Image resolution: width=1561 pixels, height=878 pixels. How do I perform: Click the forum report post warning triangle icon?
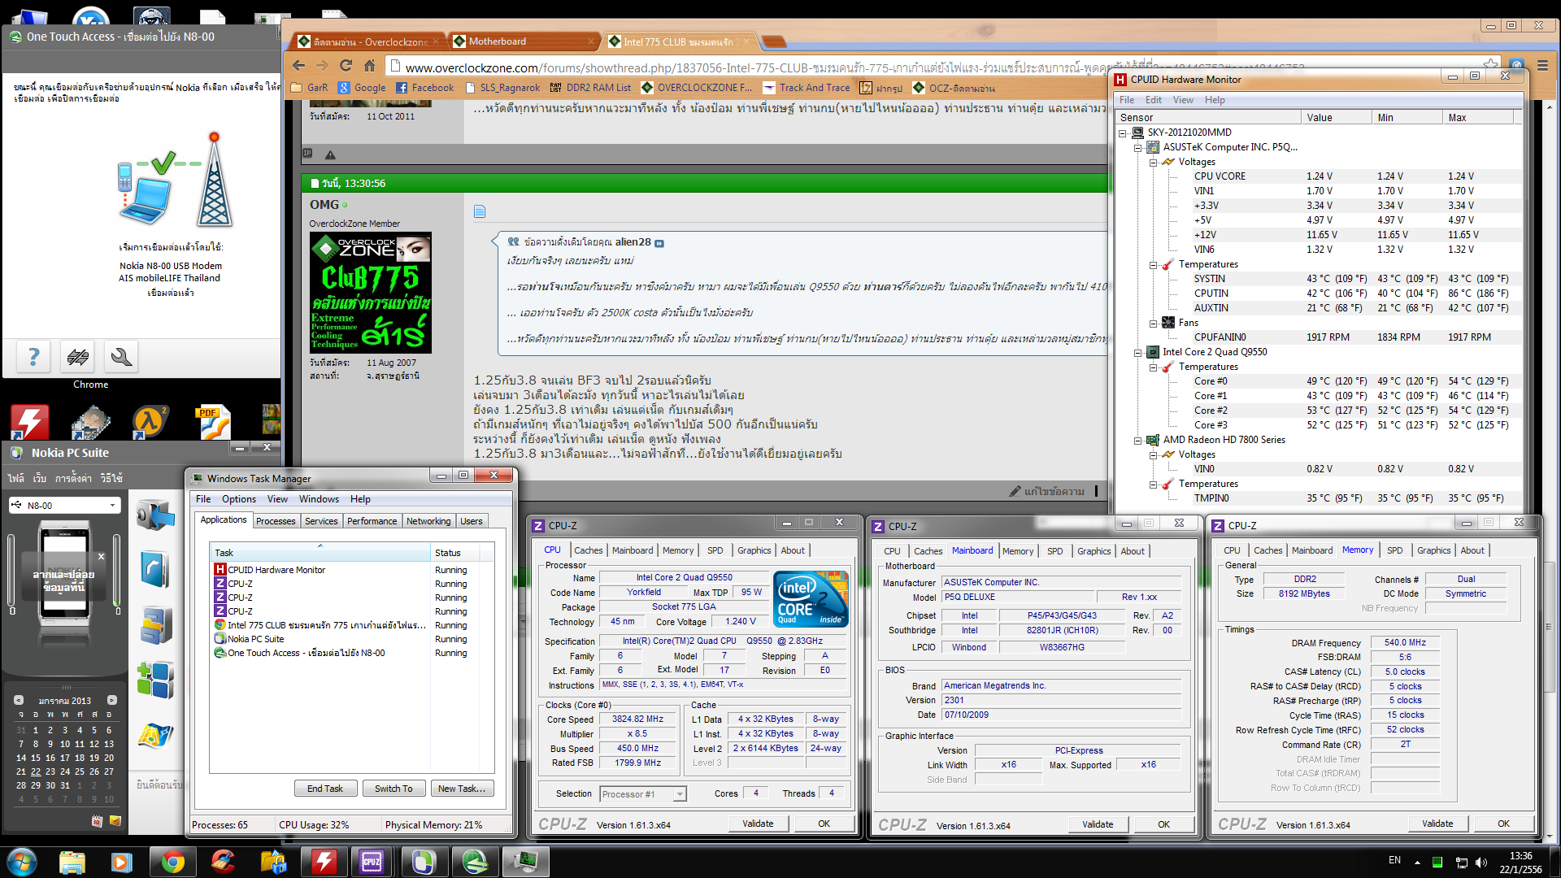[x=330, y=154]
